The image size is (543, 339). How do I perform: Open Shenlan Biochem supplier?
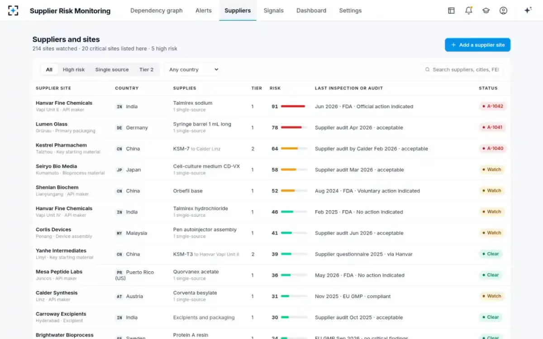(57, 188)
